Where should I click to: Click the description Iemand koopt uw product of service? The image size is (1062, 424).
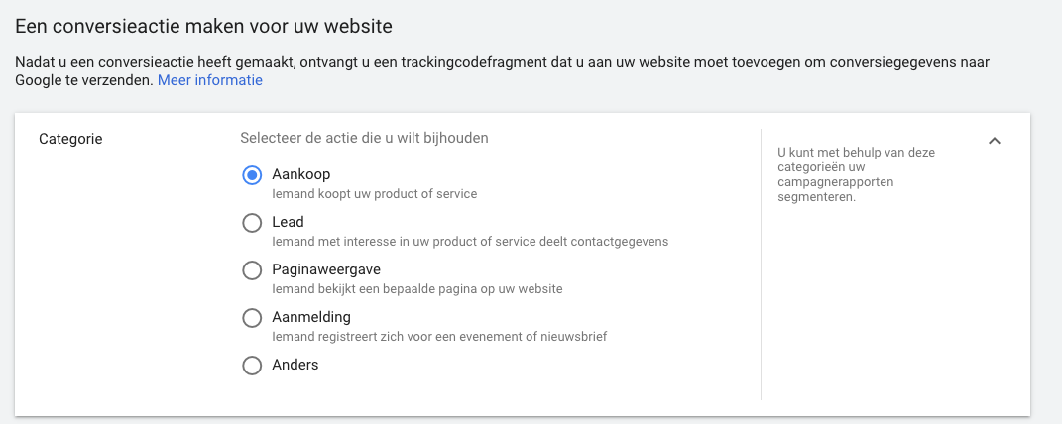(x=374, y=193)
